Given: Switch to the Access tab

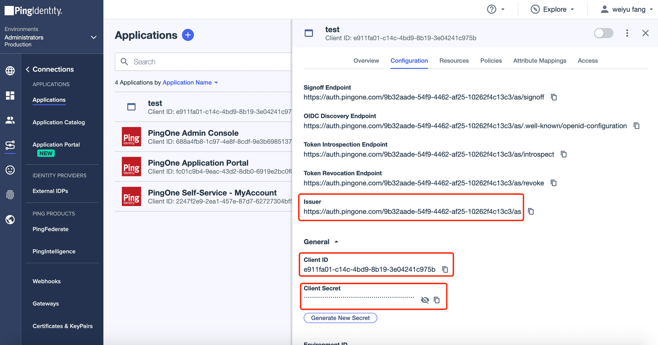Looking at the screenshot, I should pos(588,61).
